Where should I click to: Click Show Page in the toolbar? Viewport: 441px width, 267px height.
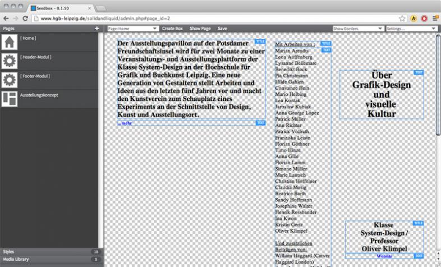coord(200,28)
